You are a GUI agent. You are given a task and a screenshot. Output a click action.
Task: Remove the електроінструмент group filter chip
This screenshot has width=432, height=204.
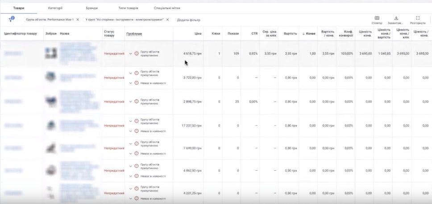coord(167,20)
